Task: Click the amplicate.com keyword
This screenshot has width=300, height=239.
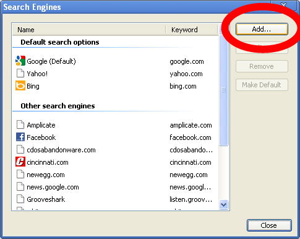Action: pyautogui.click(x=191, y=125)
